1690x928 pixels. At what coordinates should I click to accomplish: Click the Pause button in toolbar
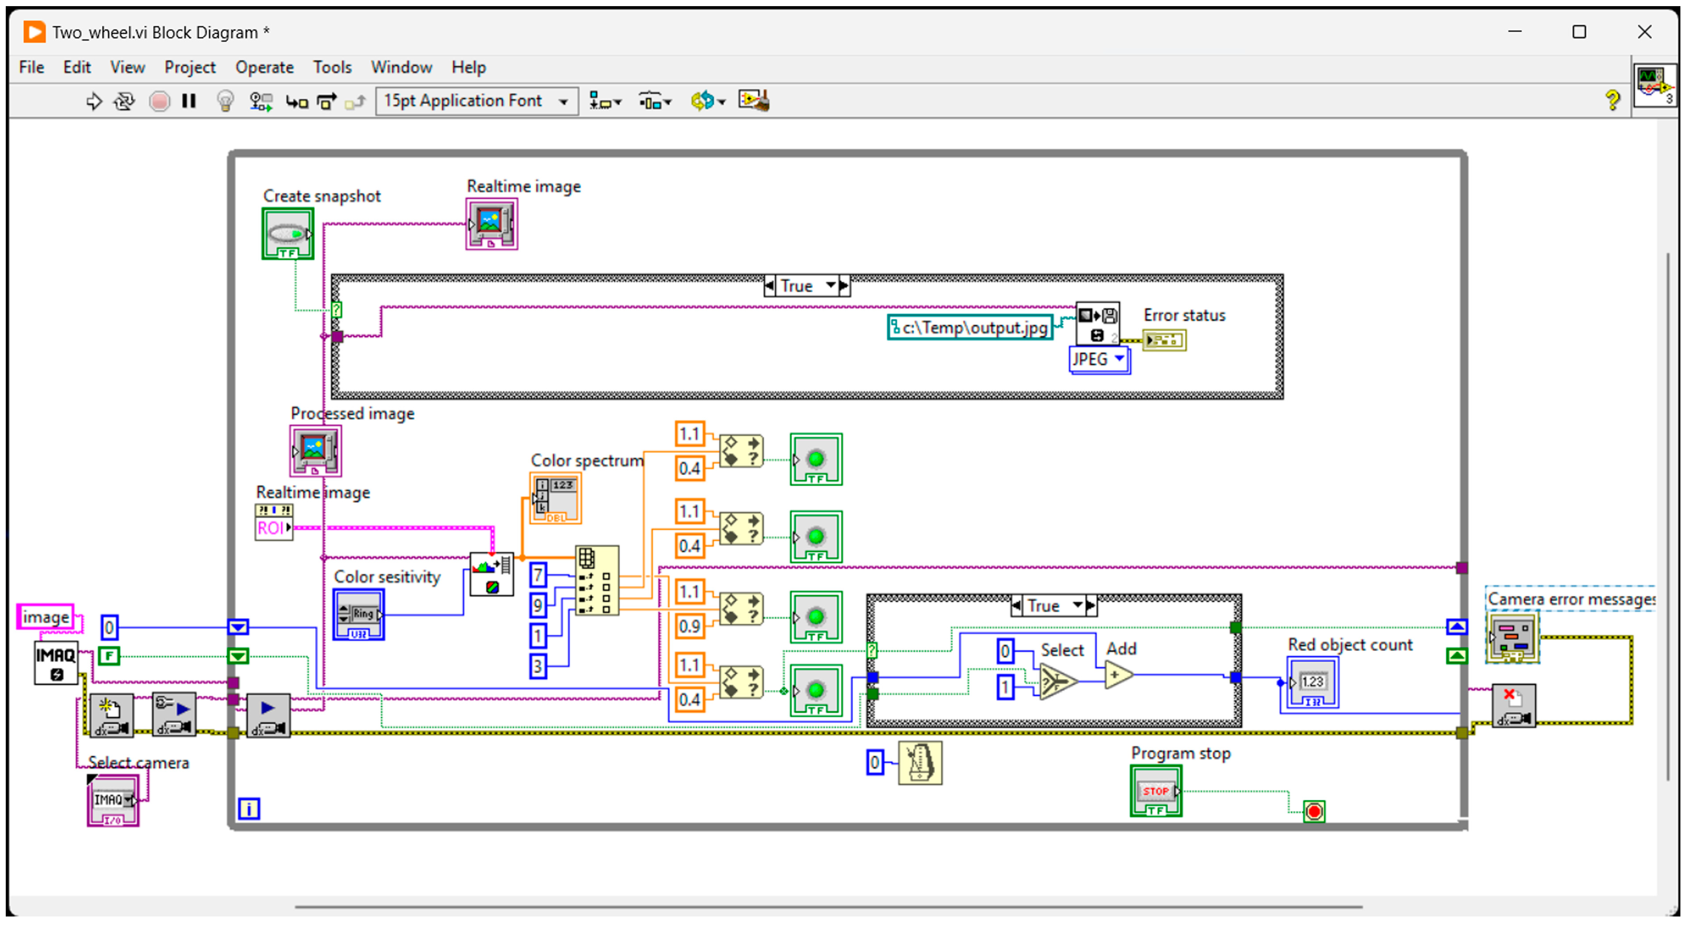189,101
